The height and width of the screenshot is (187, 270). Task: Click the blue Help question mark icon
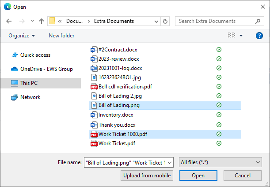[259, 36]
